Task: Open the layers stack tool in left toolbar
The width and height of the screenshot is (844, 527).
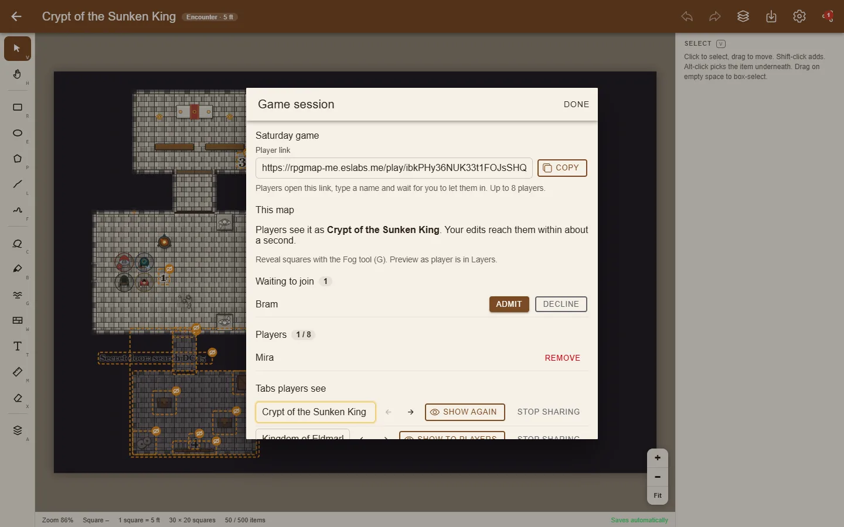Action: click(x=17, y=430)
